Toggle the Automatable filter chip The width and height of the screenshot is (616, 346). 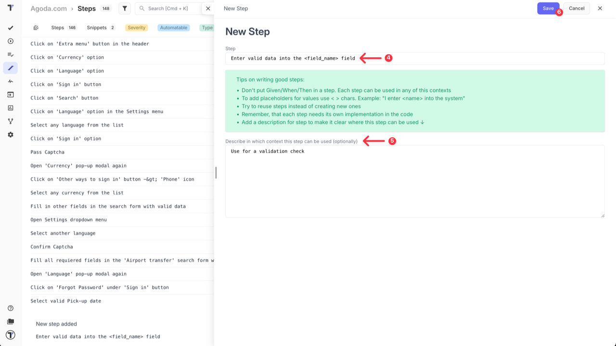tap(173, 27)
